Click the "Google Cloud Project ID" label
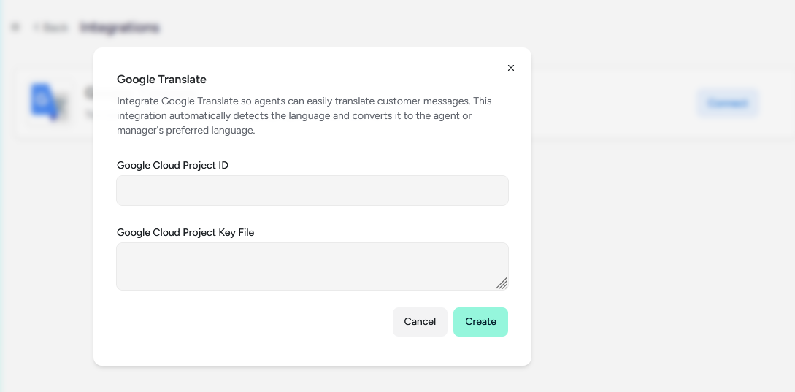Viewport: 795px width, 392px height. tap(172, 165)
